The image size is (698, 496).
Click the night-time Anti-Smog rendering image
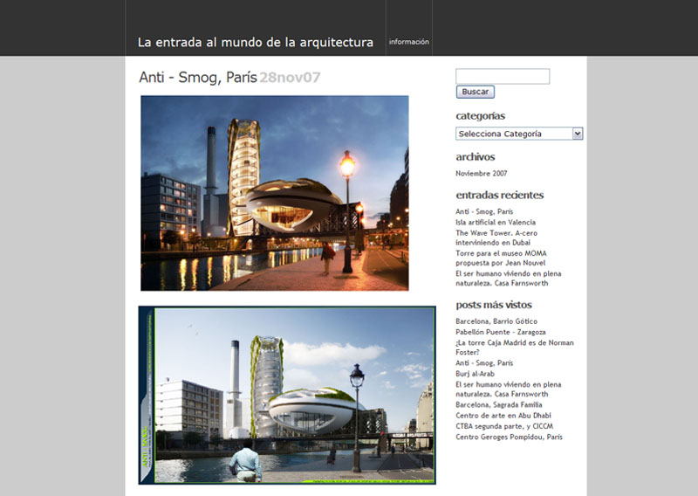tap(275, 193)
